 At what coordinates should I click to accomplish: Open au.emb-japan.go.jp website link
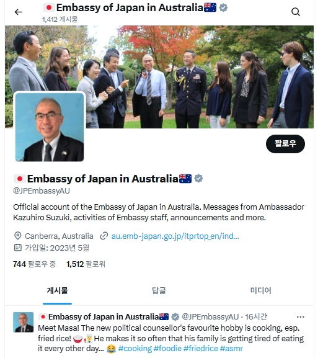175,236
